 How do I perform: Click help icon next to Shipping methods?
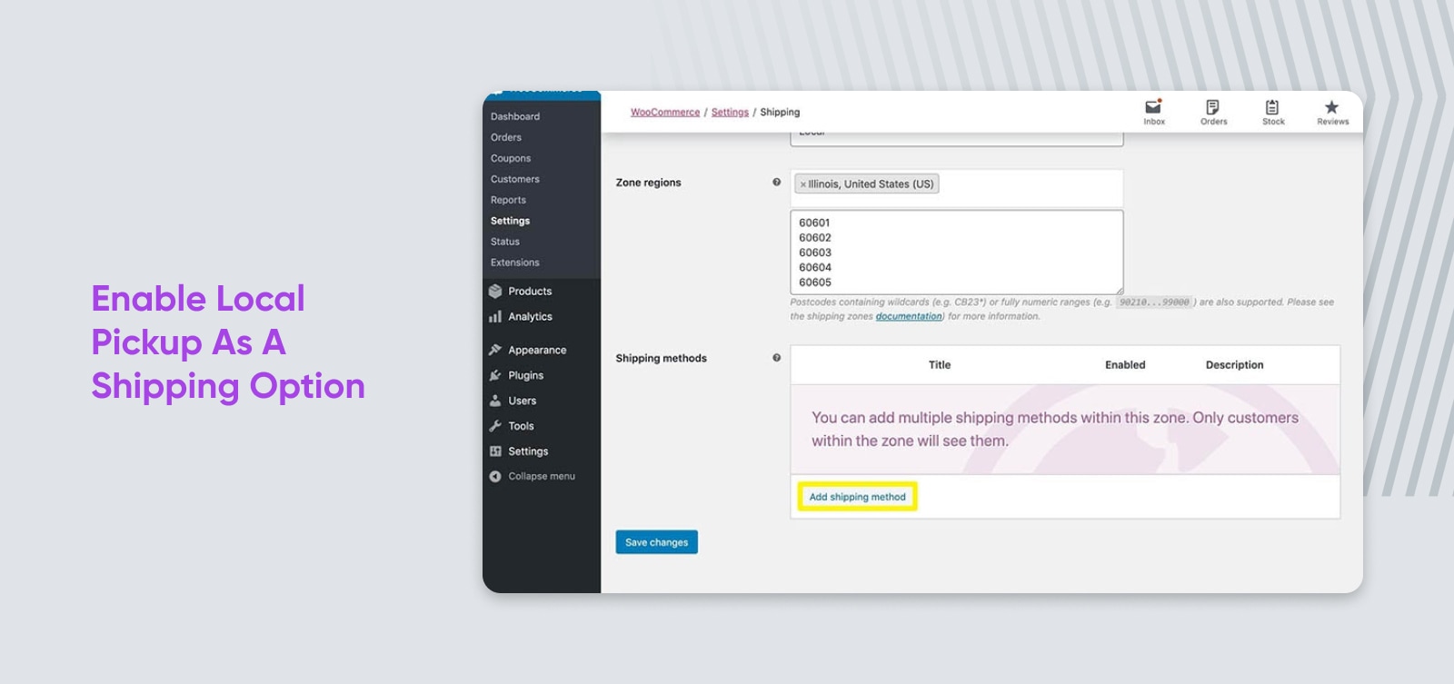coord(776,358)
